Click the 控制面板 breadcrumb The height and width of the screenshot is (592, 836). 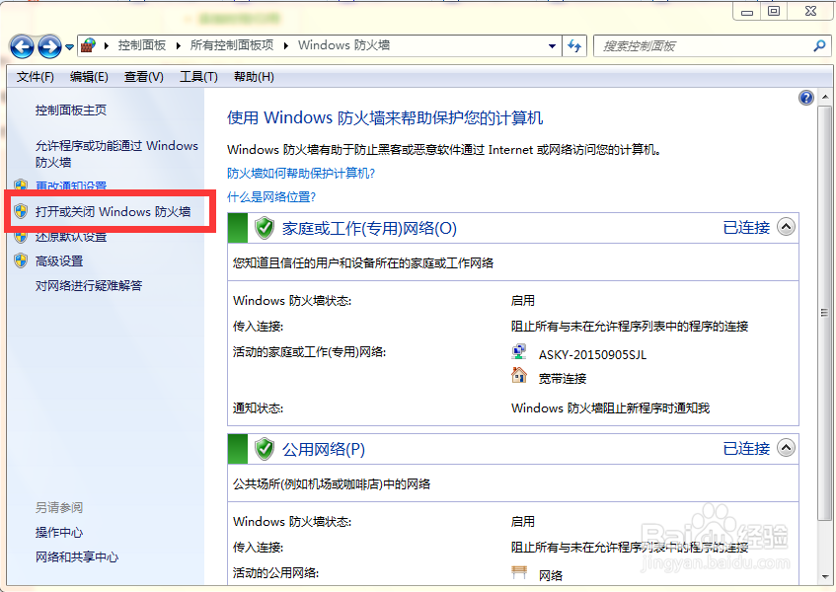142,45
